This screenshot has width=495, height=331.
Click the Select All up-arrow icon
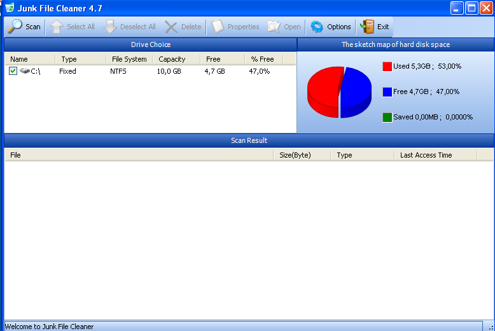(57, 27)
